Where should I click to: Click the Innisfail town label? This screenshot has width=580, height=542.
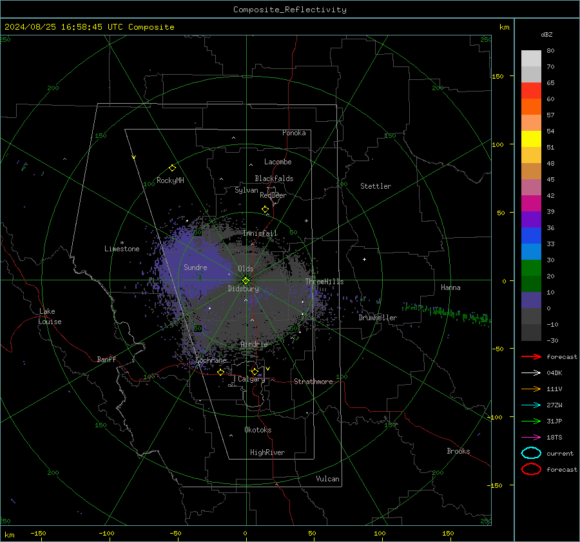(x=260, y=233)
